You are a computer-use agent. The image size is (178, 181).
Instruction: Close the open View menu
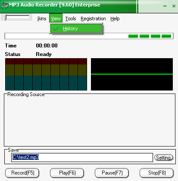tap(56, 18)
